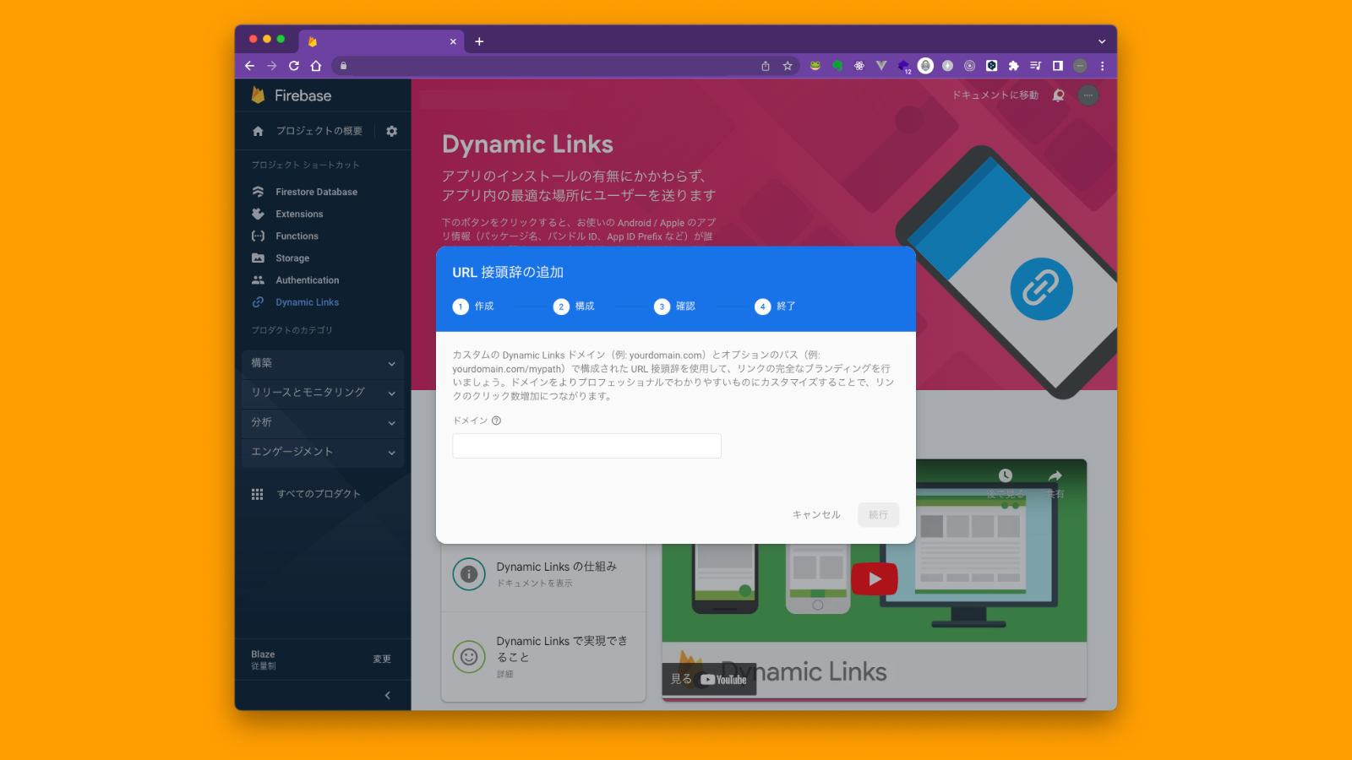This screenshot has width=1352, height=760.
Task: Click the share arrow icon on video
Action: click(x=1055, y=476)
